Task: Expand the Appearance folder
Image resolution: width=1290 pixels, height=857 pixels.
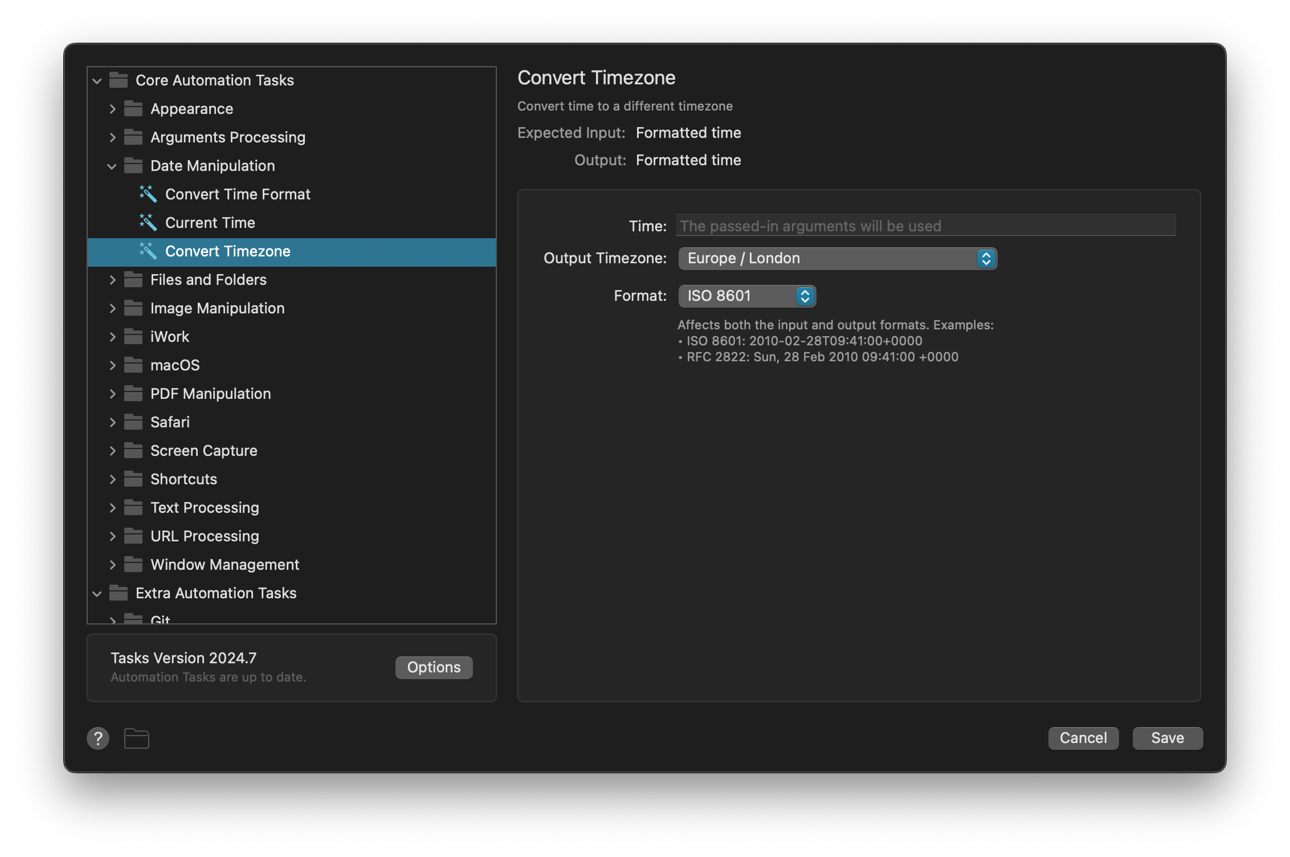Action: (x=112, y=108)
